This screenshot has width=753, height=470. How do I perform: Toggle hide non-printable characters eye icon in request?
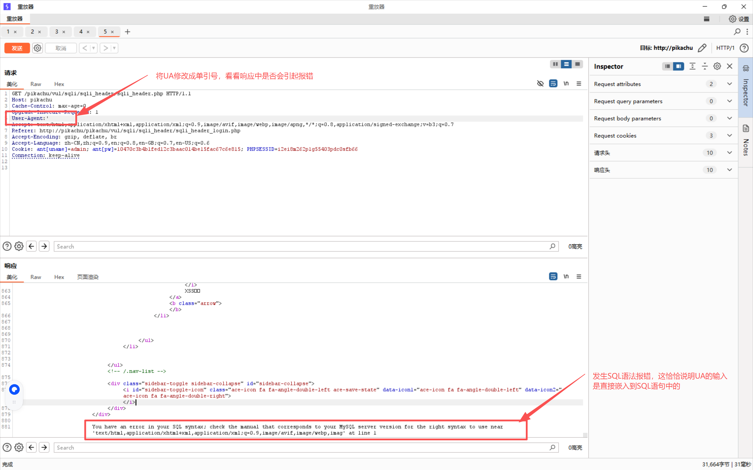tap(540, 83)
